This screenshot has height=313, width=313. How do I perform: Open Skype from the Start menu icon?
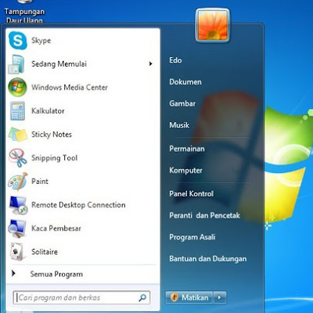(17, 41)
